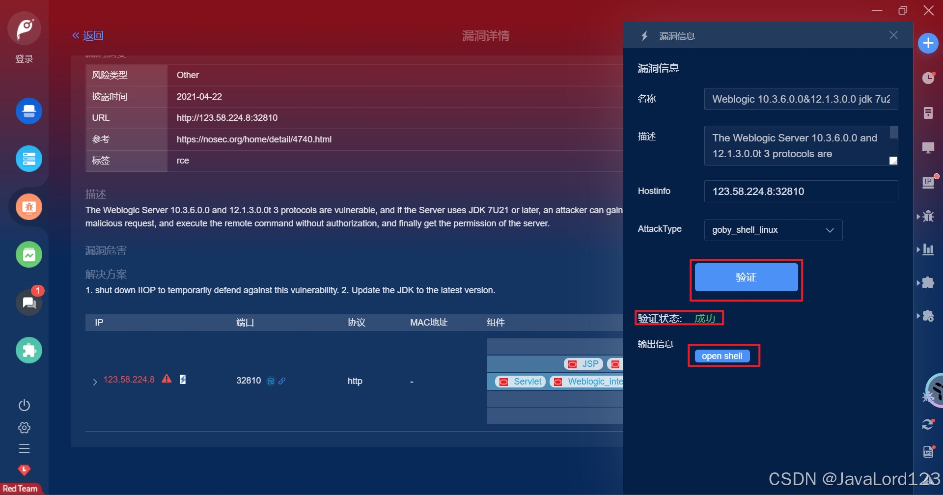Expand the puzzle plugin icon on right bar
The height and width of the screenshot is (495, 943).
click(x=927, y=283)
